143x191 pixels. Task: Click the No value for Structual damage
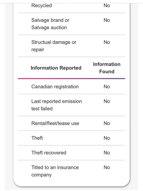click(107, 42)
